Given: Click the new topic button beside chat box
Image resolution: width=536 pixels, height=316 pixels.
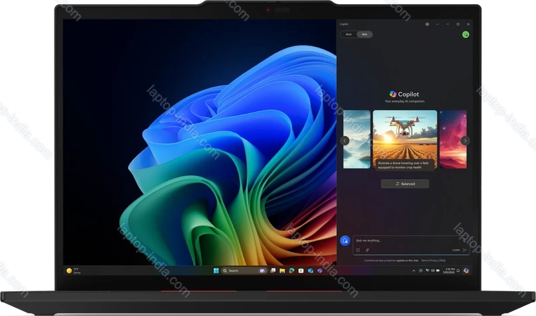Looking at the screenshot, I should coord(345,240).
